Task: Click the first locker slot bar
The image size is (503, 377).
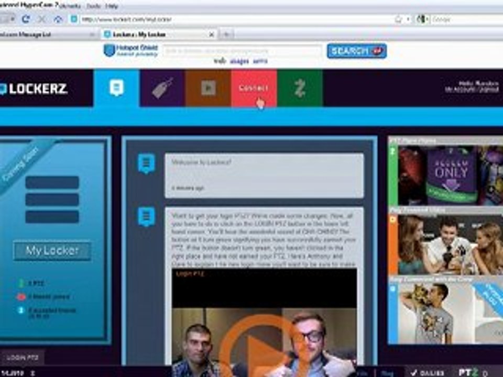Action: pyautogui.click(x=52, y=183)
